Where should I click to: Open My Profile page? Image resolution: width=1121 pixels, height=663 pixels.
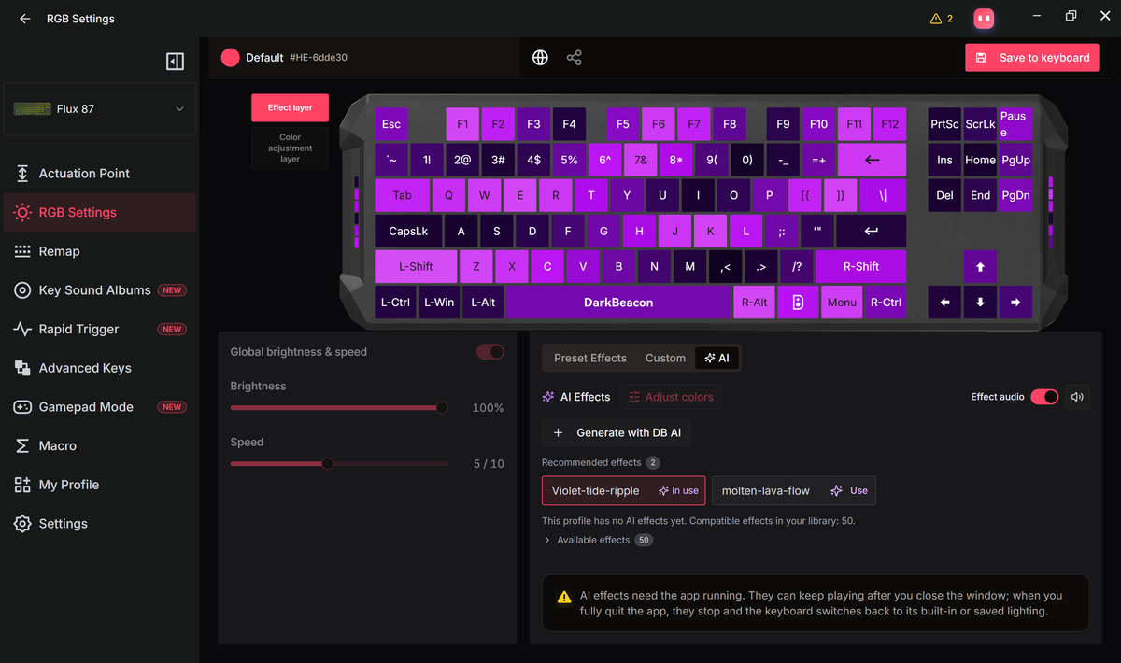tap(100, 485)
